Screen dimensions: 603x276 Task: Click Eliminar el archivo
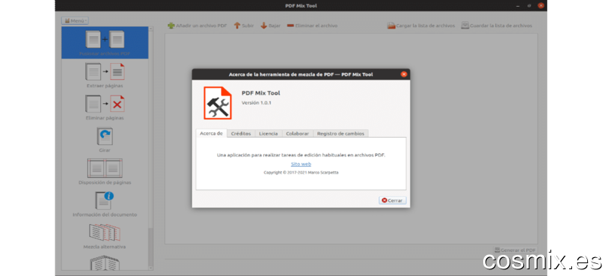point(312,26)
